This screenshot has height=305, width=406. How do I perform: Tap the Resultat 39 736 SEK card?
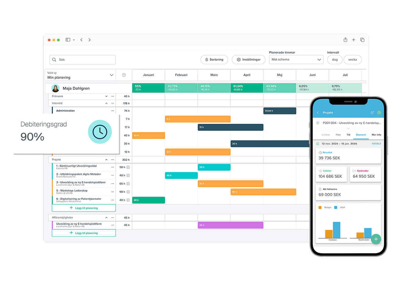click(x=348, y=156)
